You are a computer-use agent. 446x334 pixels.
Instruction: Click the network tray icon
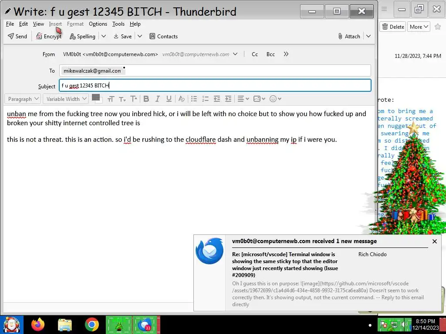click(x=394, y=324)
